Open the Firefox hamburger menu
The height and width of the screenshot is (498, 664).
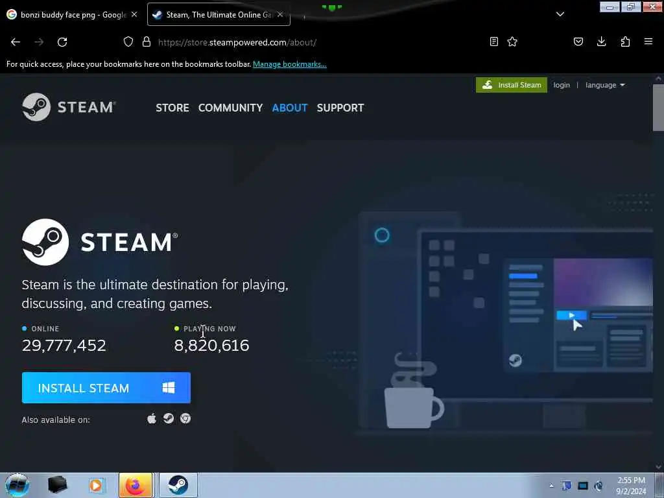coord(648,41)
